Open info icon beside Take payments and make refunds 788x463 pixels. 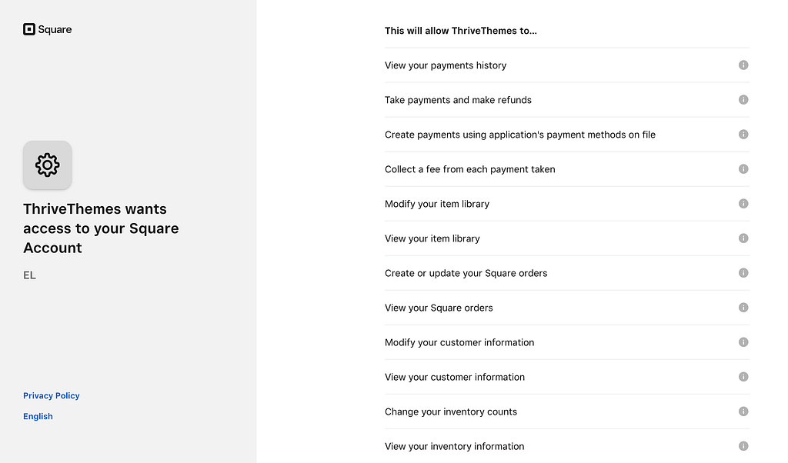pos(743,100)
